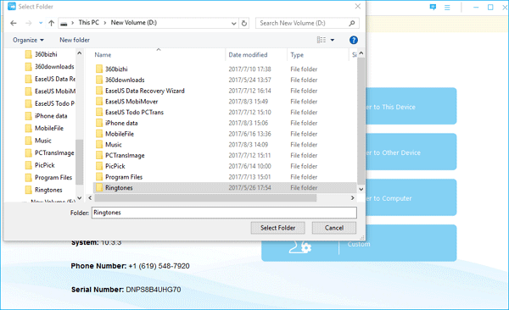Open the Organize menu
509x310 pixels.
[28, 40]
